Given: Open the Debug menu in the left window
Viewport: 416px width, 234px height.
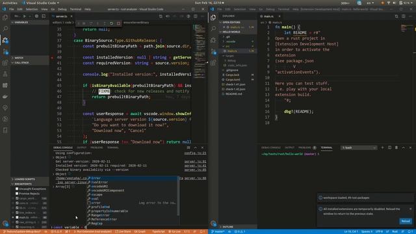Looking at the screenshot, I should (62, 9).
